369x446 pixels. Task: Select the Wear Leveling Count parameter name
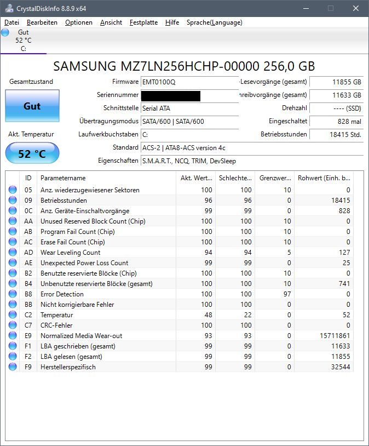point(70,252)
